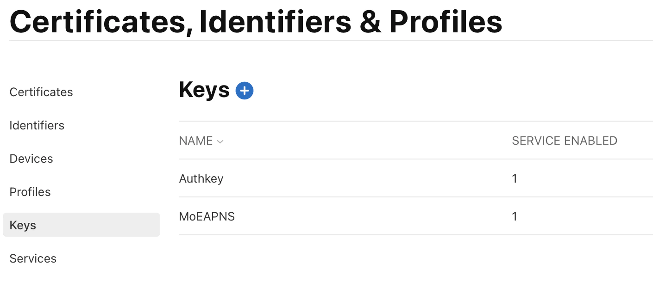Click the highlighted Keys navigation item
The width and height of the screenshot is (653, 282).
pos(22,225)
